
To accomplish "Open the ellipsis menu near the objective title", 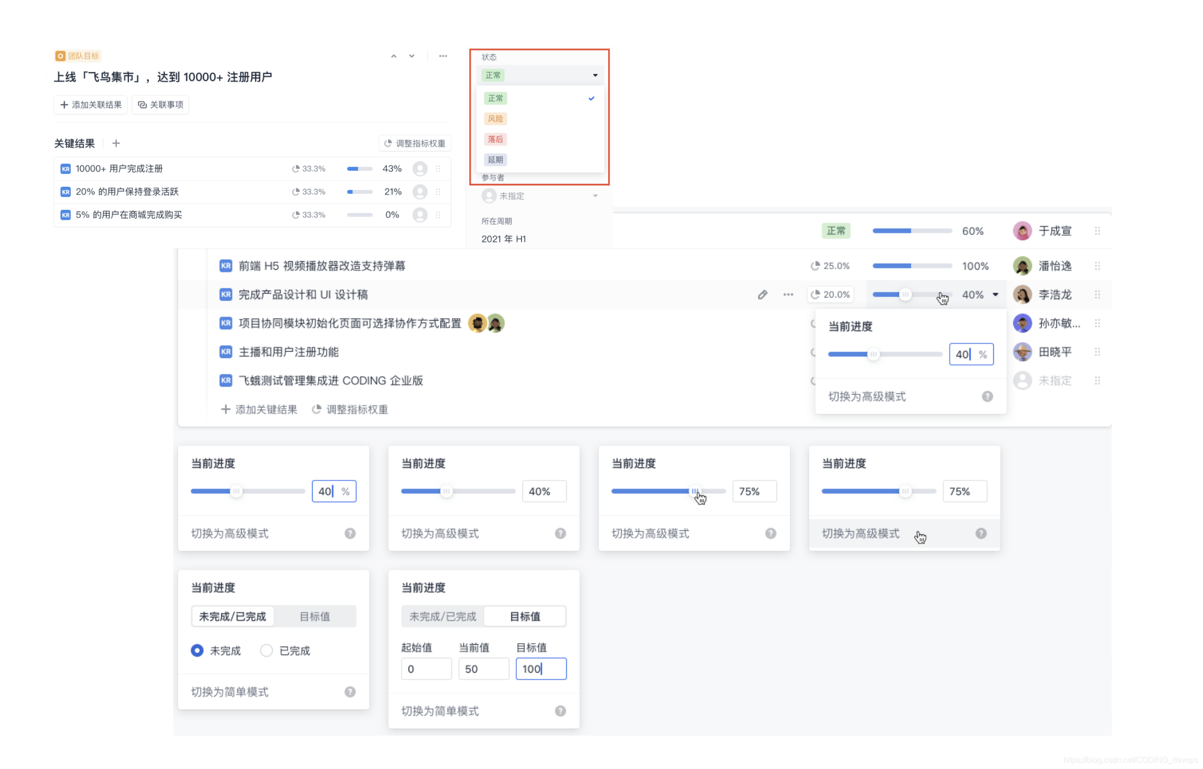I will [x=442, y=56].
